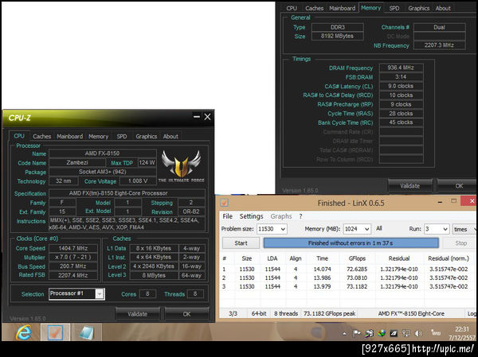Expand the Problem size dropdown in LinX

[x=283, y=229]
